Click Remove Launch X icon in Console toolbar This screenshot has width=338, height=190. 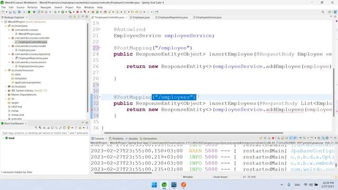pyautogui.click(x=265, y=138)
